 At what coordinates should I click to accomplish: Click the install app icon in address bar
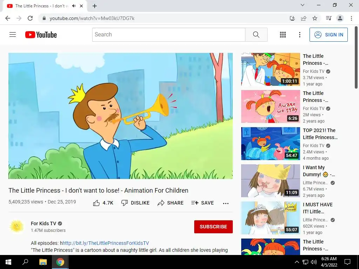pyautogui.click(x=292, y=18)
